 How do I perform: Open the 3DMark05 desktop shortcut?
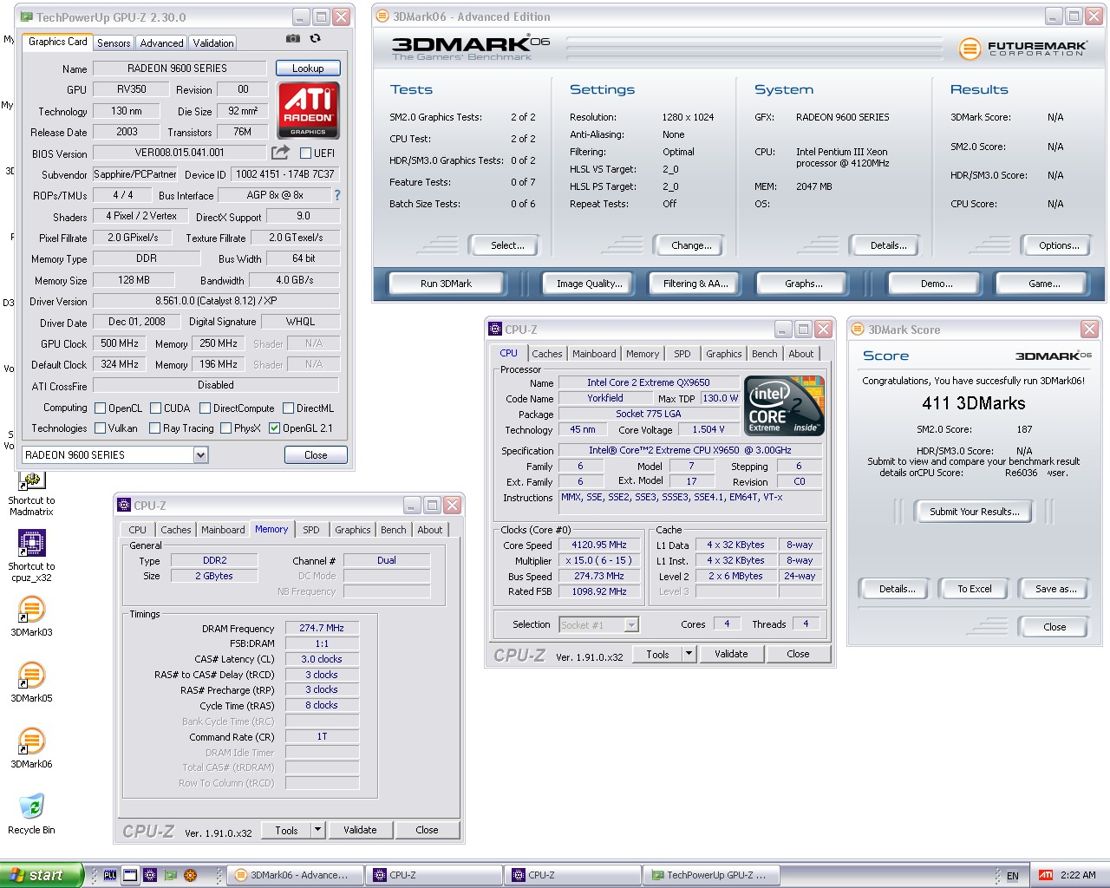click(31, 682)
